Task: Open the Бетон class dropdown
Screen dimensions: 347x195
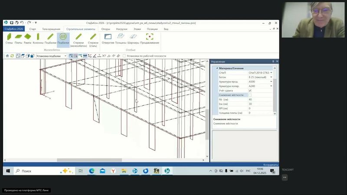Action: click(271, 77)
